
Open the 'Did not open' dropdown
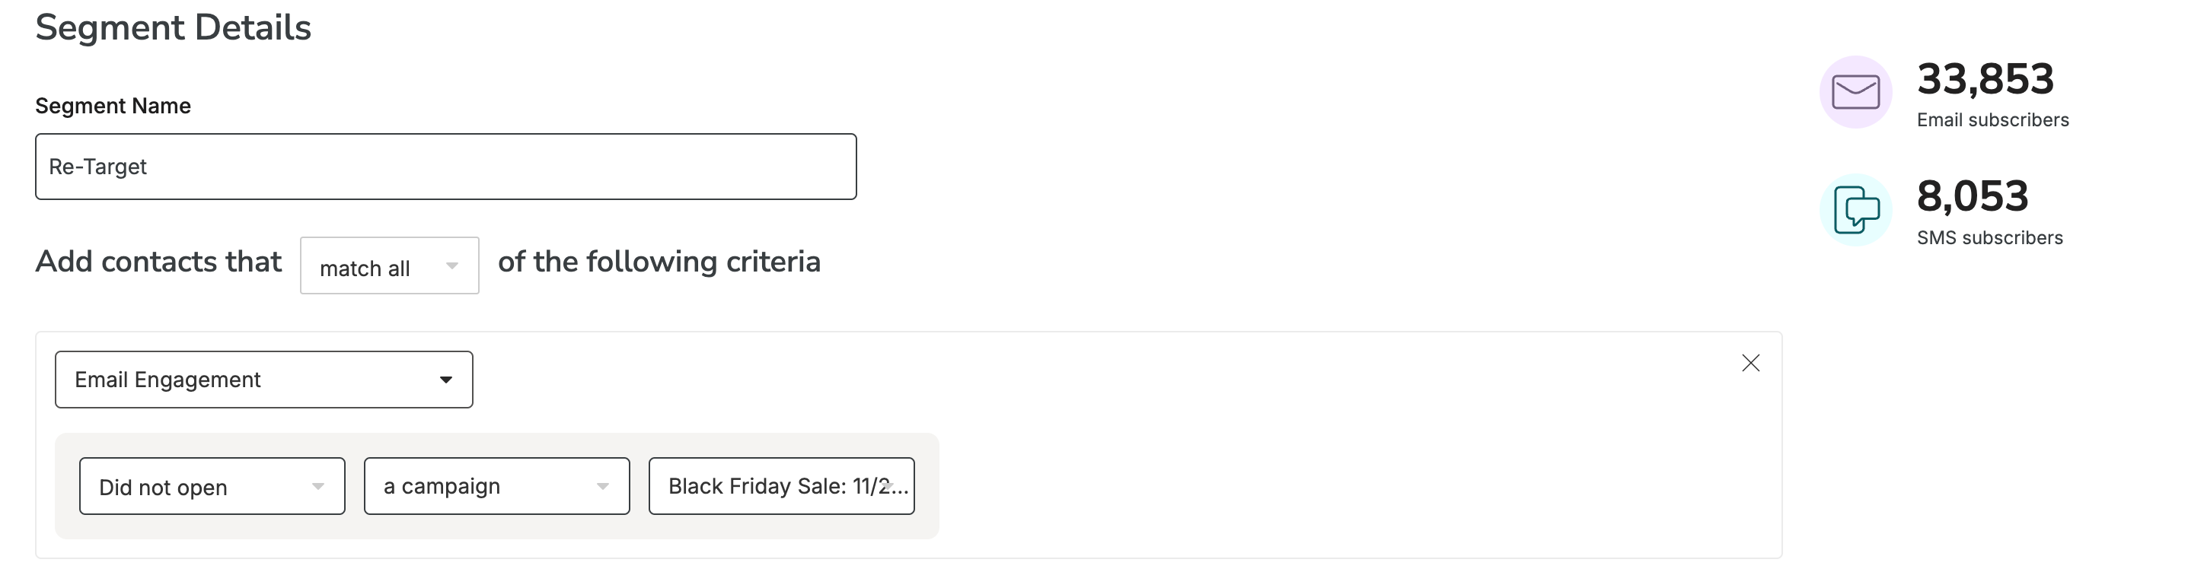click(212, 486)
